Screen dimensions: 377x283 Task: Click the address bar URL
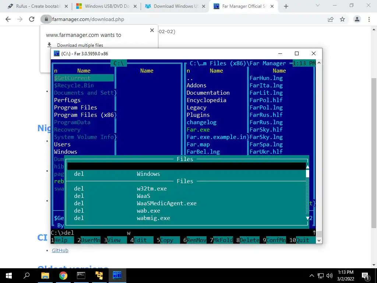(x=88, y=19)
